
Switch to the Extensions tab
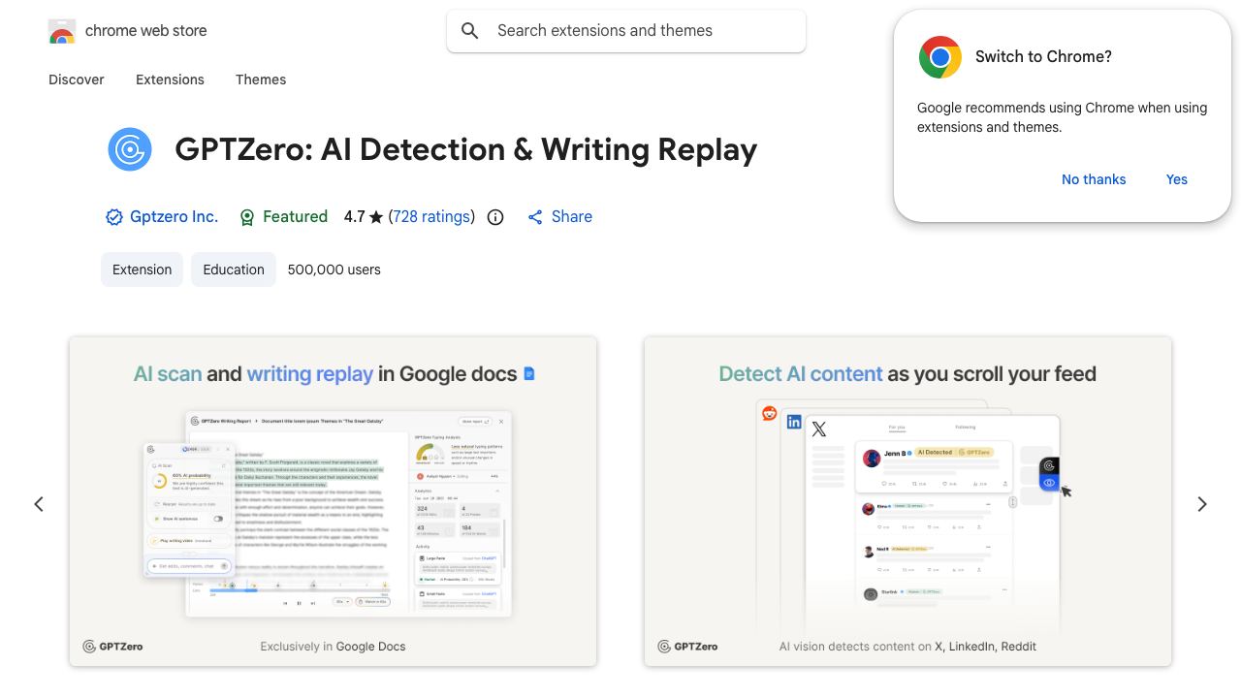170,79
